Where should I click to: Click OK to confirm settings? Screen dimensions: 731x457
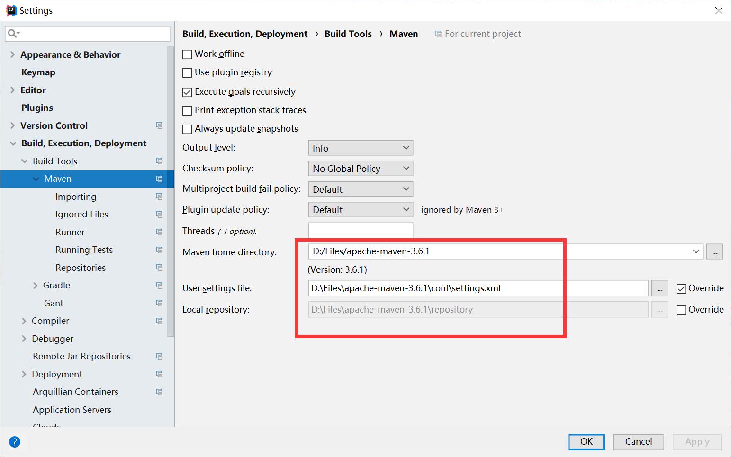point(587,442)
